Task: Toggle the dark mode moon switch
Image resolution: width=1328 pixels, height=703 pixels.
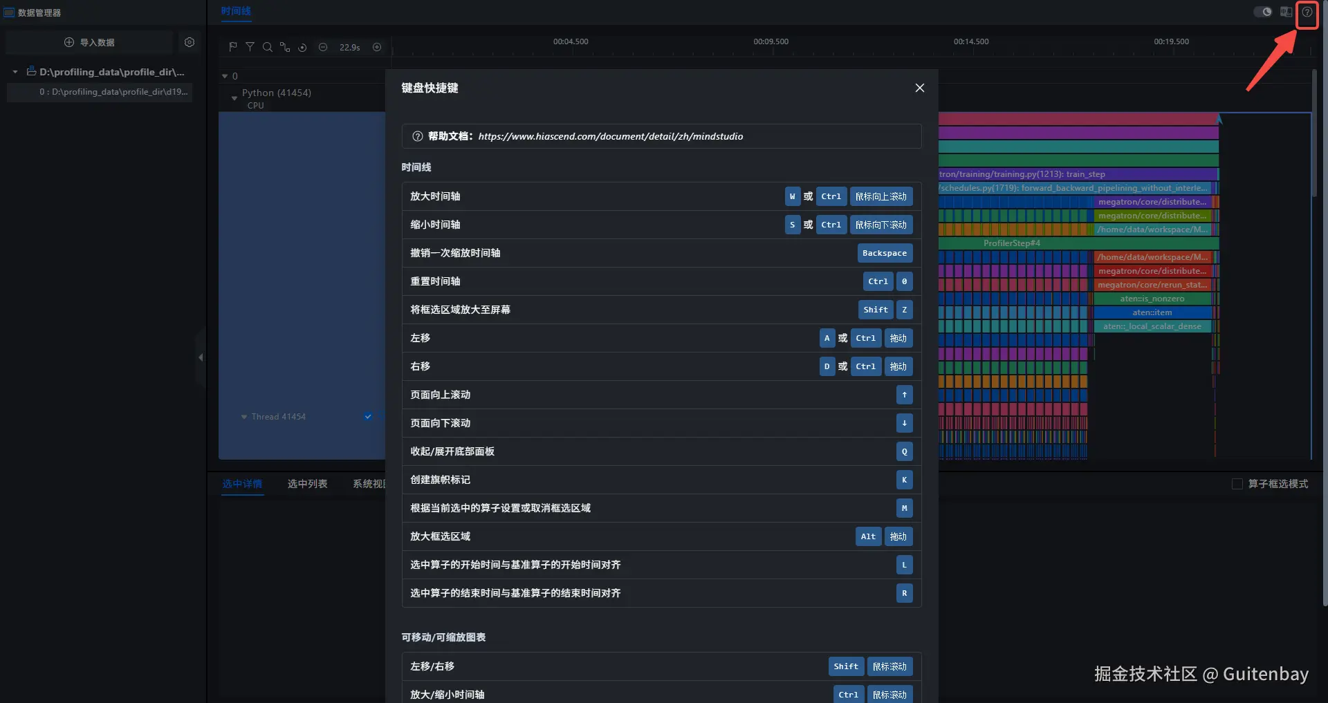Action: click(x=1263, y=12)
